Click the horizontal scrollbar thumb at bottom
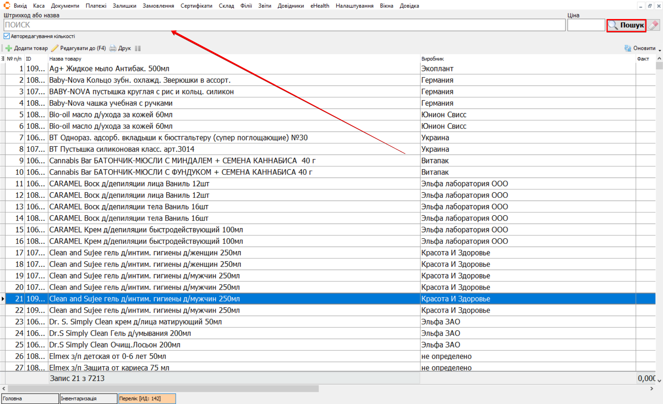Screen dimensions: 663x404 tap(163, 389)
